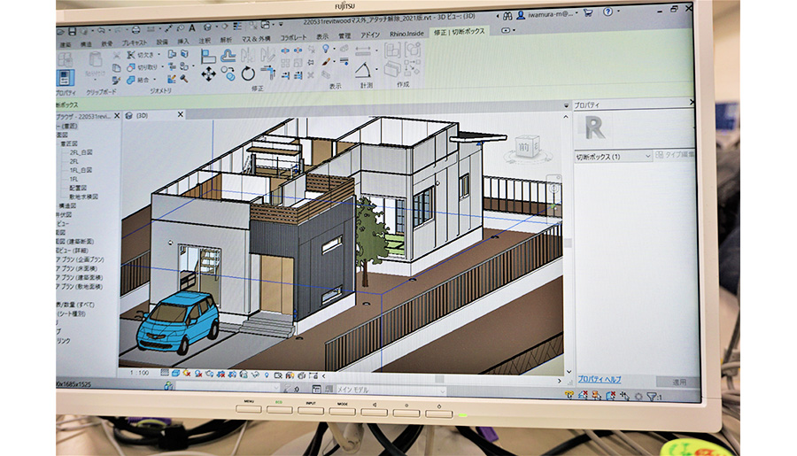Open the 1 : 100 view scale selector

pos(138,373)
